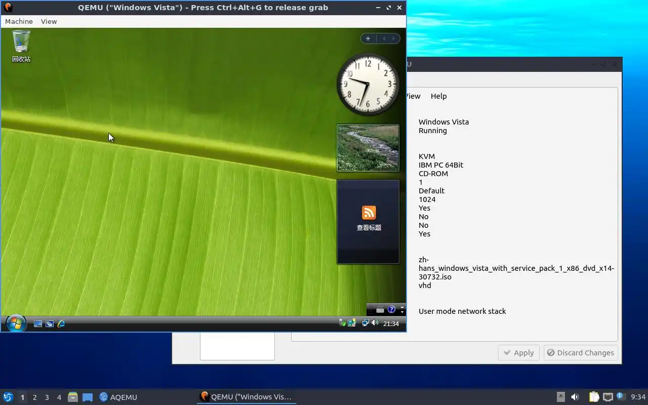The height and width of the screenshot is (405, 648).
Task: Click the Running status text in AQEMU
Action: click(433, 131)
